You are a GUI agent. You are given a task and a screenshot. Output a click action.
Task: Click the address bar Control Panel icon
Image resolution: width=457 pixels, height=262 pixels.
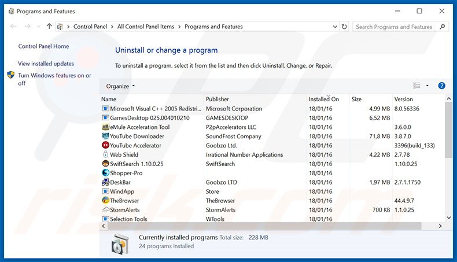pos(60,27)
